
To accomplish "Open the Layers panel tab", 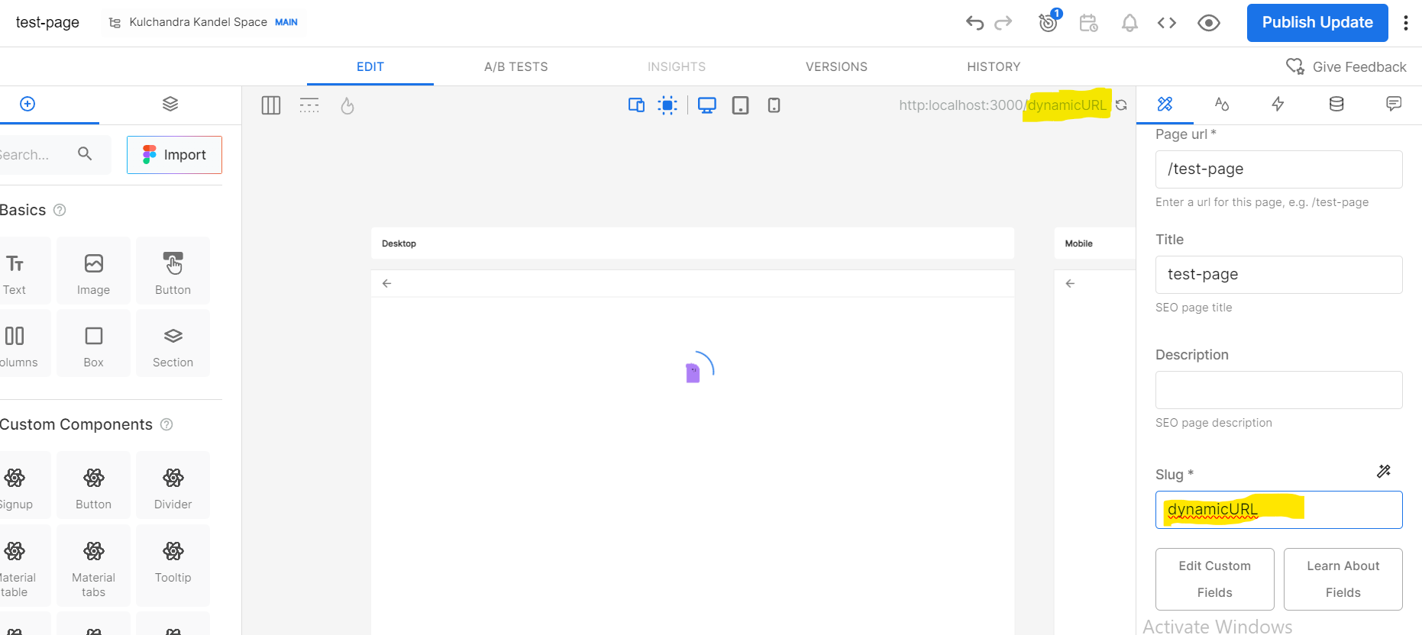I will point(170,104).
